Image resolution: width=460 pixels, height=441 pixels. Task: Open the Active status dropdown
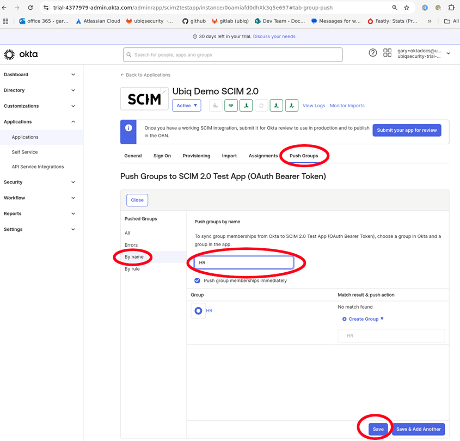tap(187, 106)
